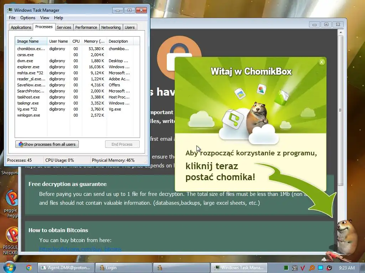Click the grey picture tray icon

point(294,268)
